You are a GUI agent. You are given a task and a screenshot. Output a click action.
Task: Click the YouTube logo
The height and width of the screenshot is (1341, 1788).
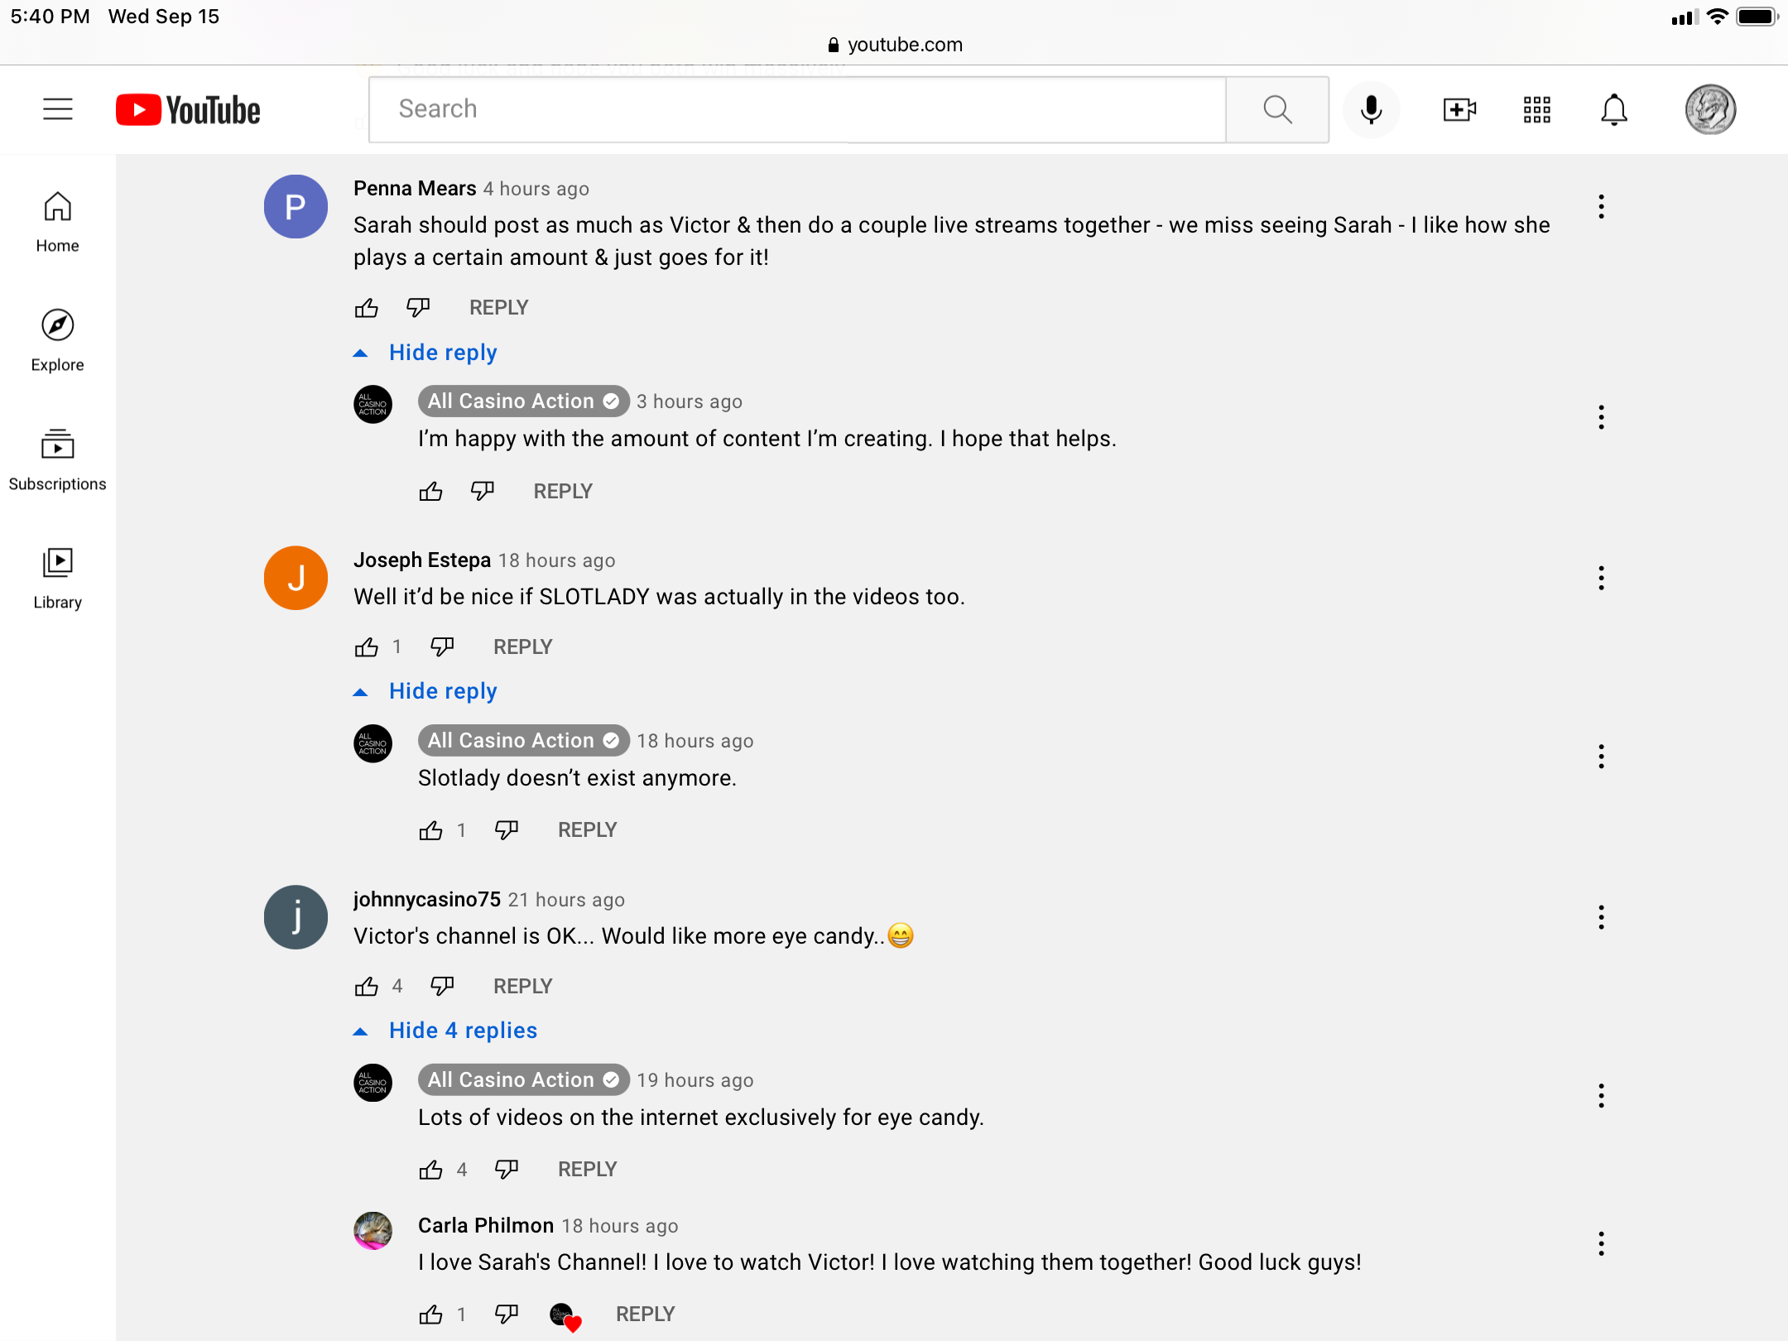click(x=188, y=109)
